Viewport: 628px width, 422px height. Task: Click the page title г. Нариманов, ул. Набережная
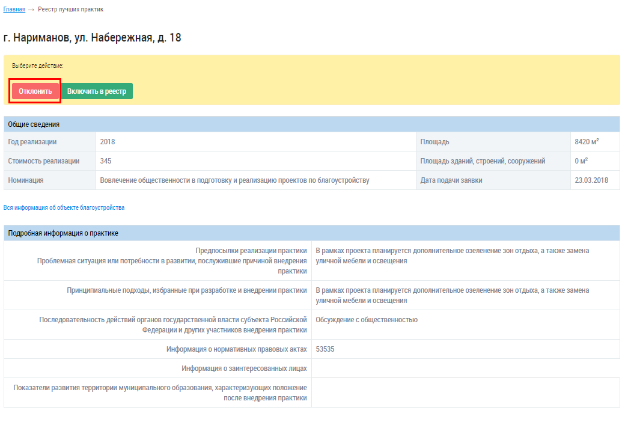93,38
